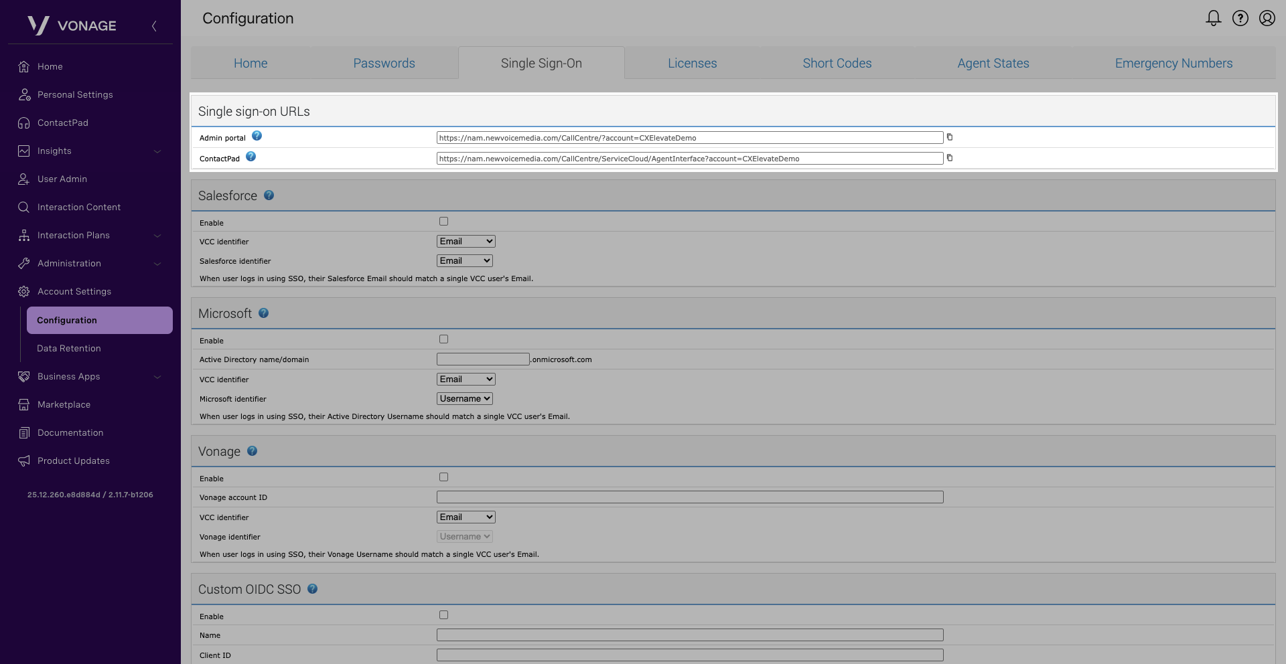Open the Microsoft identifier Username dropdown
The height and width of the screenshot is (664, 1286).
[466, 399]
